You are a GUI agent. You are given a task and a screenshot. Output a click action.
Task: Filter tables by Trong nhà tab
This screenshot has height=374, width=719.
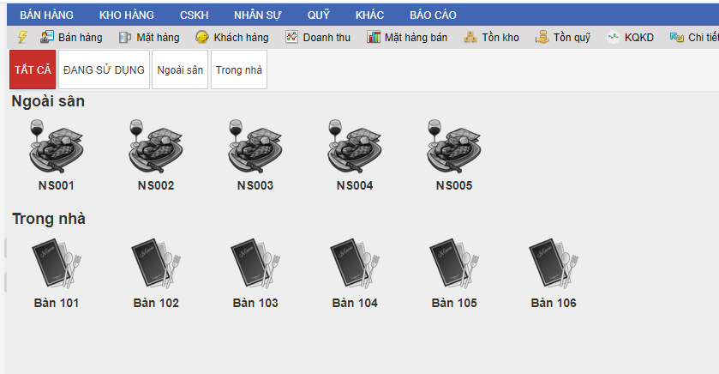239,69
